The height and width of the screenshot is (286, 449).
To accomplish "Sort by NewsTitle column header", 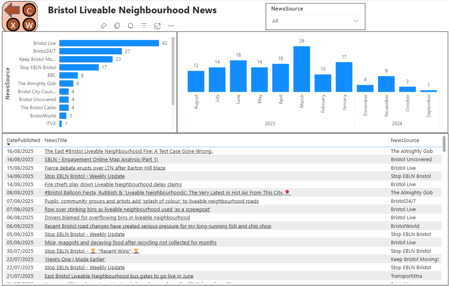I will (56, 140).
